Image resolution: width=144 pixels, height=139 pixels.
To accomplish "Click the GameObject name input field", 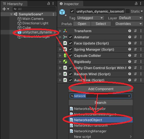I will [100, 11].
